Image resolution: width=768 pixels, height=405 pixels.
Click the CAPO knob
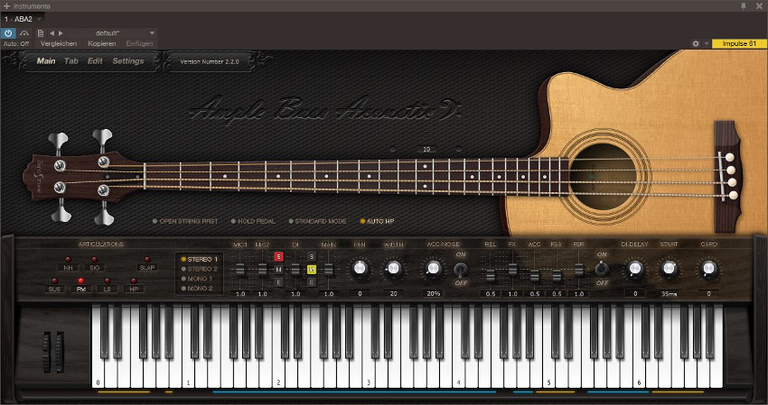[x=708, y=269]
